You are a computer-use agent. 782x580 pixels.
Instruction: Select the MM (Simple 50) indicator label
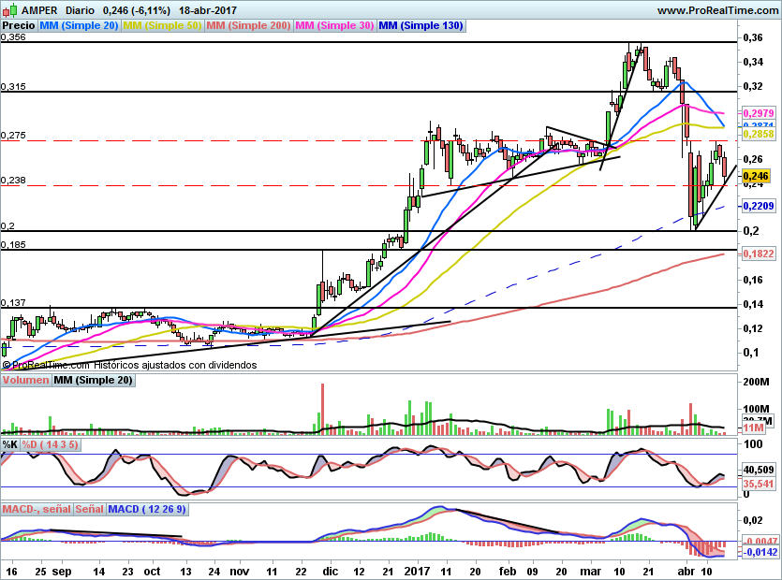point(163,26)
